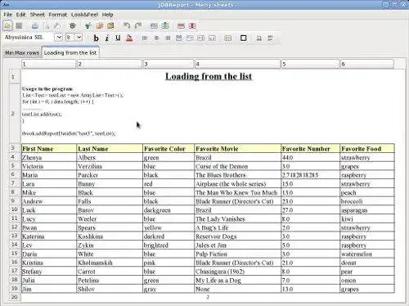Click the print icon in the toolbar
This screenshot has height=306, width=409.
pos(35,26)
